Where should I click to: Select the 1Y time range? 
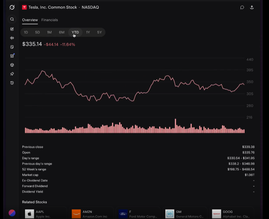click(88, 32)
